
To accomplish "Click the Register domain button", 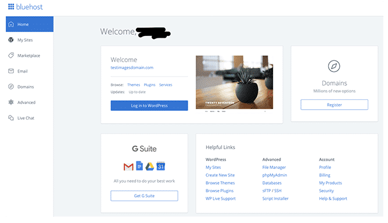I will coord(335,105).
